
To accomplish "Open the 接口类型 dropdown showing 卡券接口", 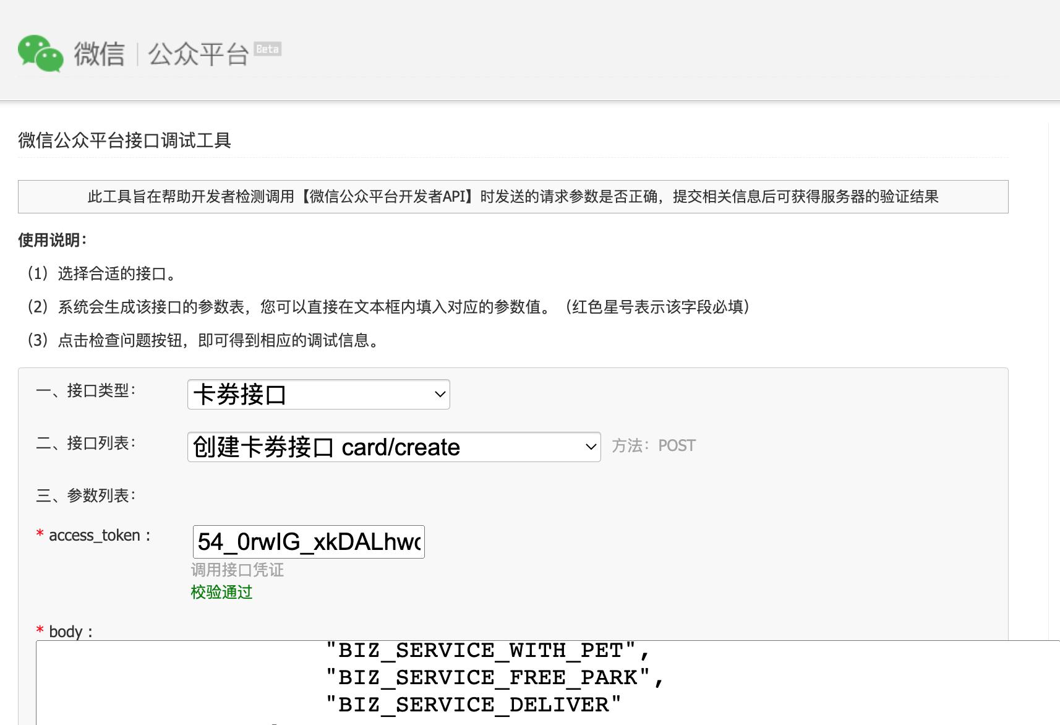I will pyautogui.click(x=318, y=395).
